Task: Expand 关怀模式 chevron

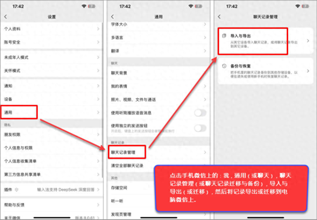Action: (98, 70)
